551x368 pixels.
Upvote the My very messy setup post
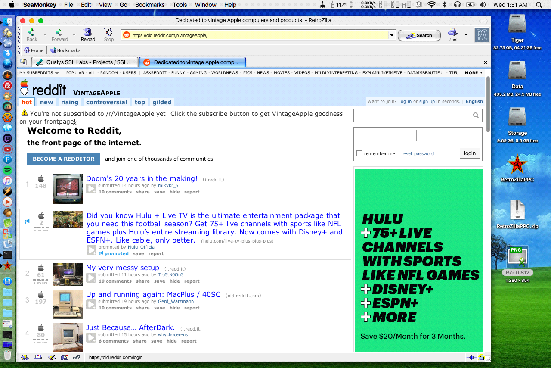40,268
